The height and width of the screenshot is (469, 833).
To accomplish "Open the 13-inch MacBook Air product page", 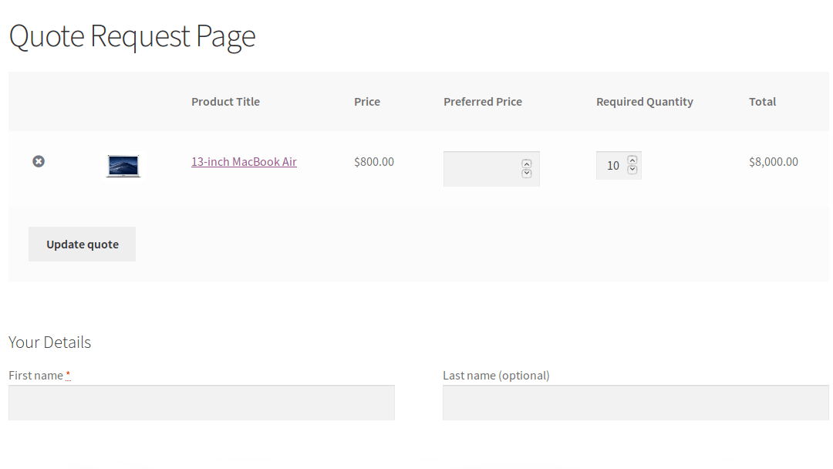I will (244, 161).
